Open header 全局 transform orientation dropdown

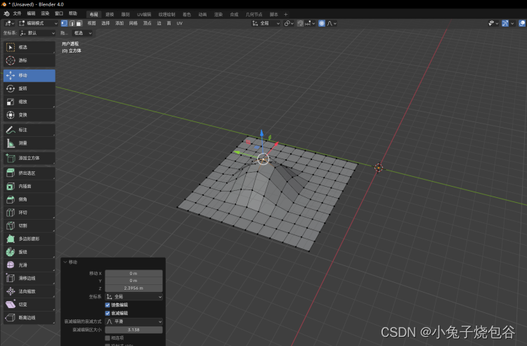(x=266, y=23)
